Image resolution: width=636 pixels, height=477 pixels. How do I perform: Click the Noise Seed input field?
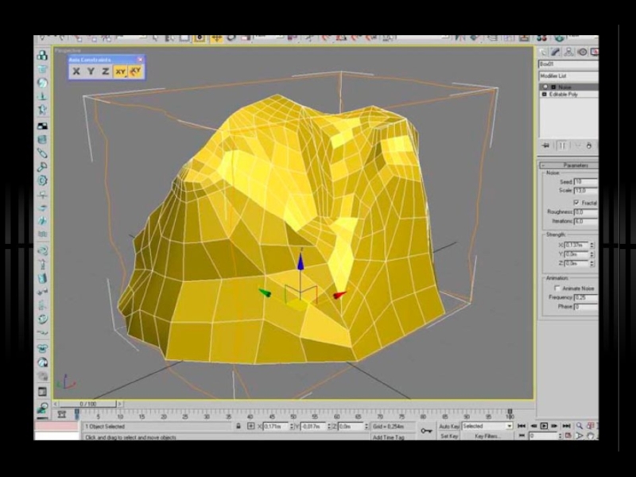584,182
